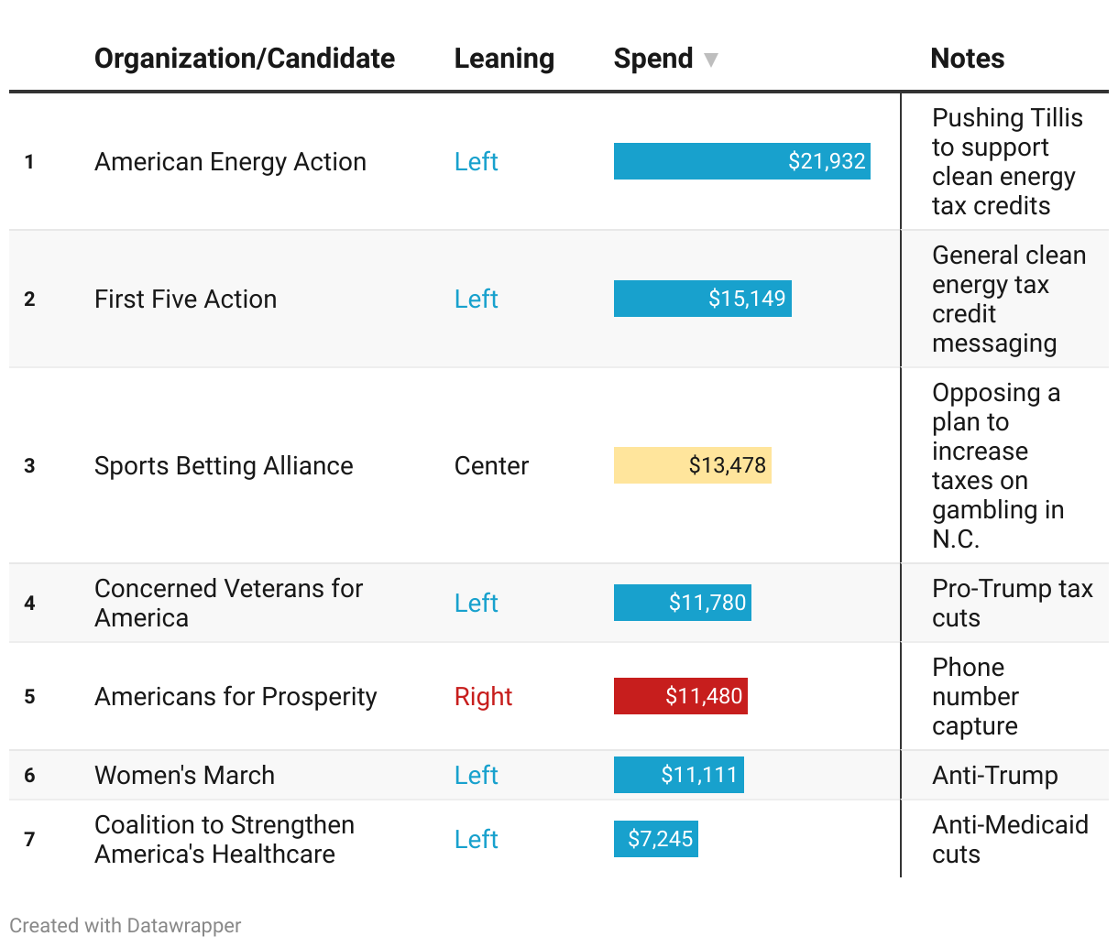Click the $7,245 spend bar
The width and height of the screenshot is (1118, 947).
pos(655,839)
